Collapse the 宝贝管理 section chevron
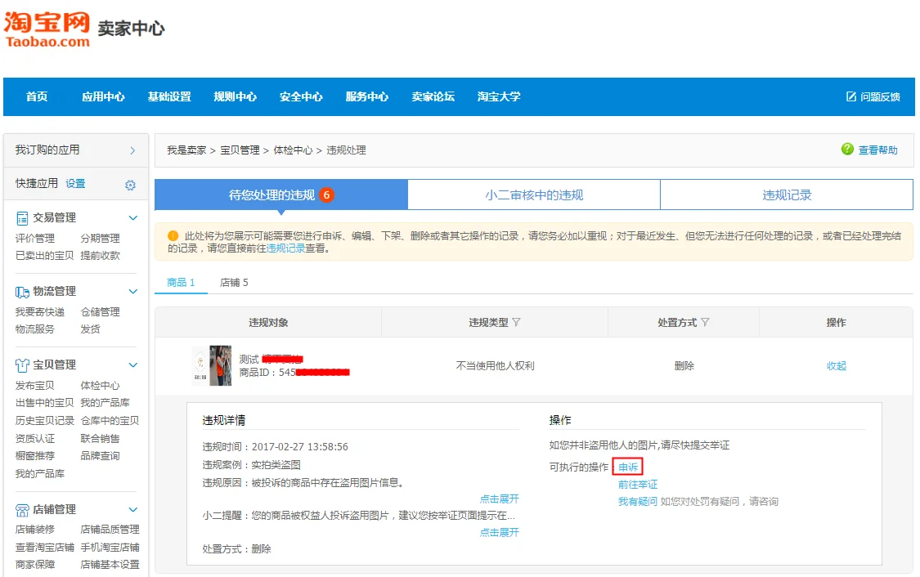The width and height of the screenshot is (920, 577). (x=133, y=365)
